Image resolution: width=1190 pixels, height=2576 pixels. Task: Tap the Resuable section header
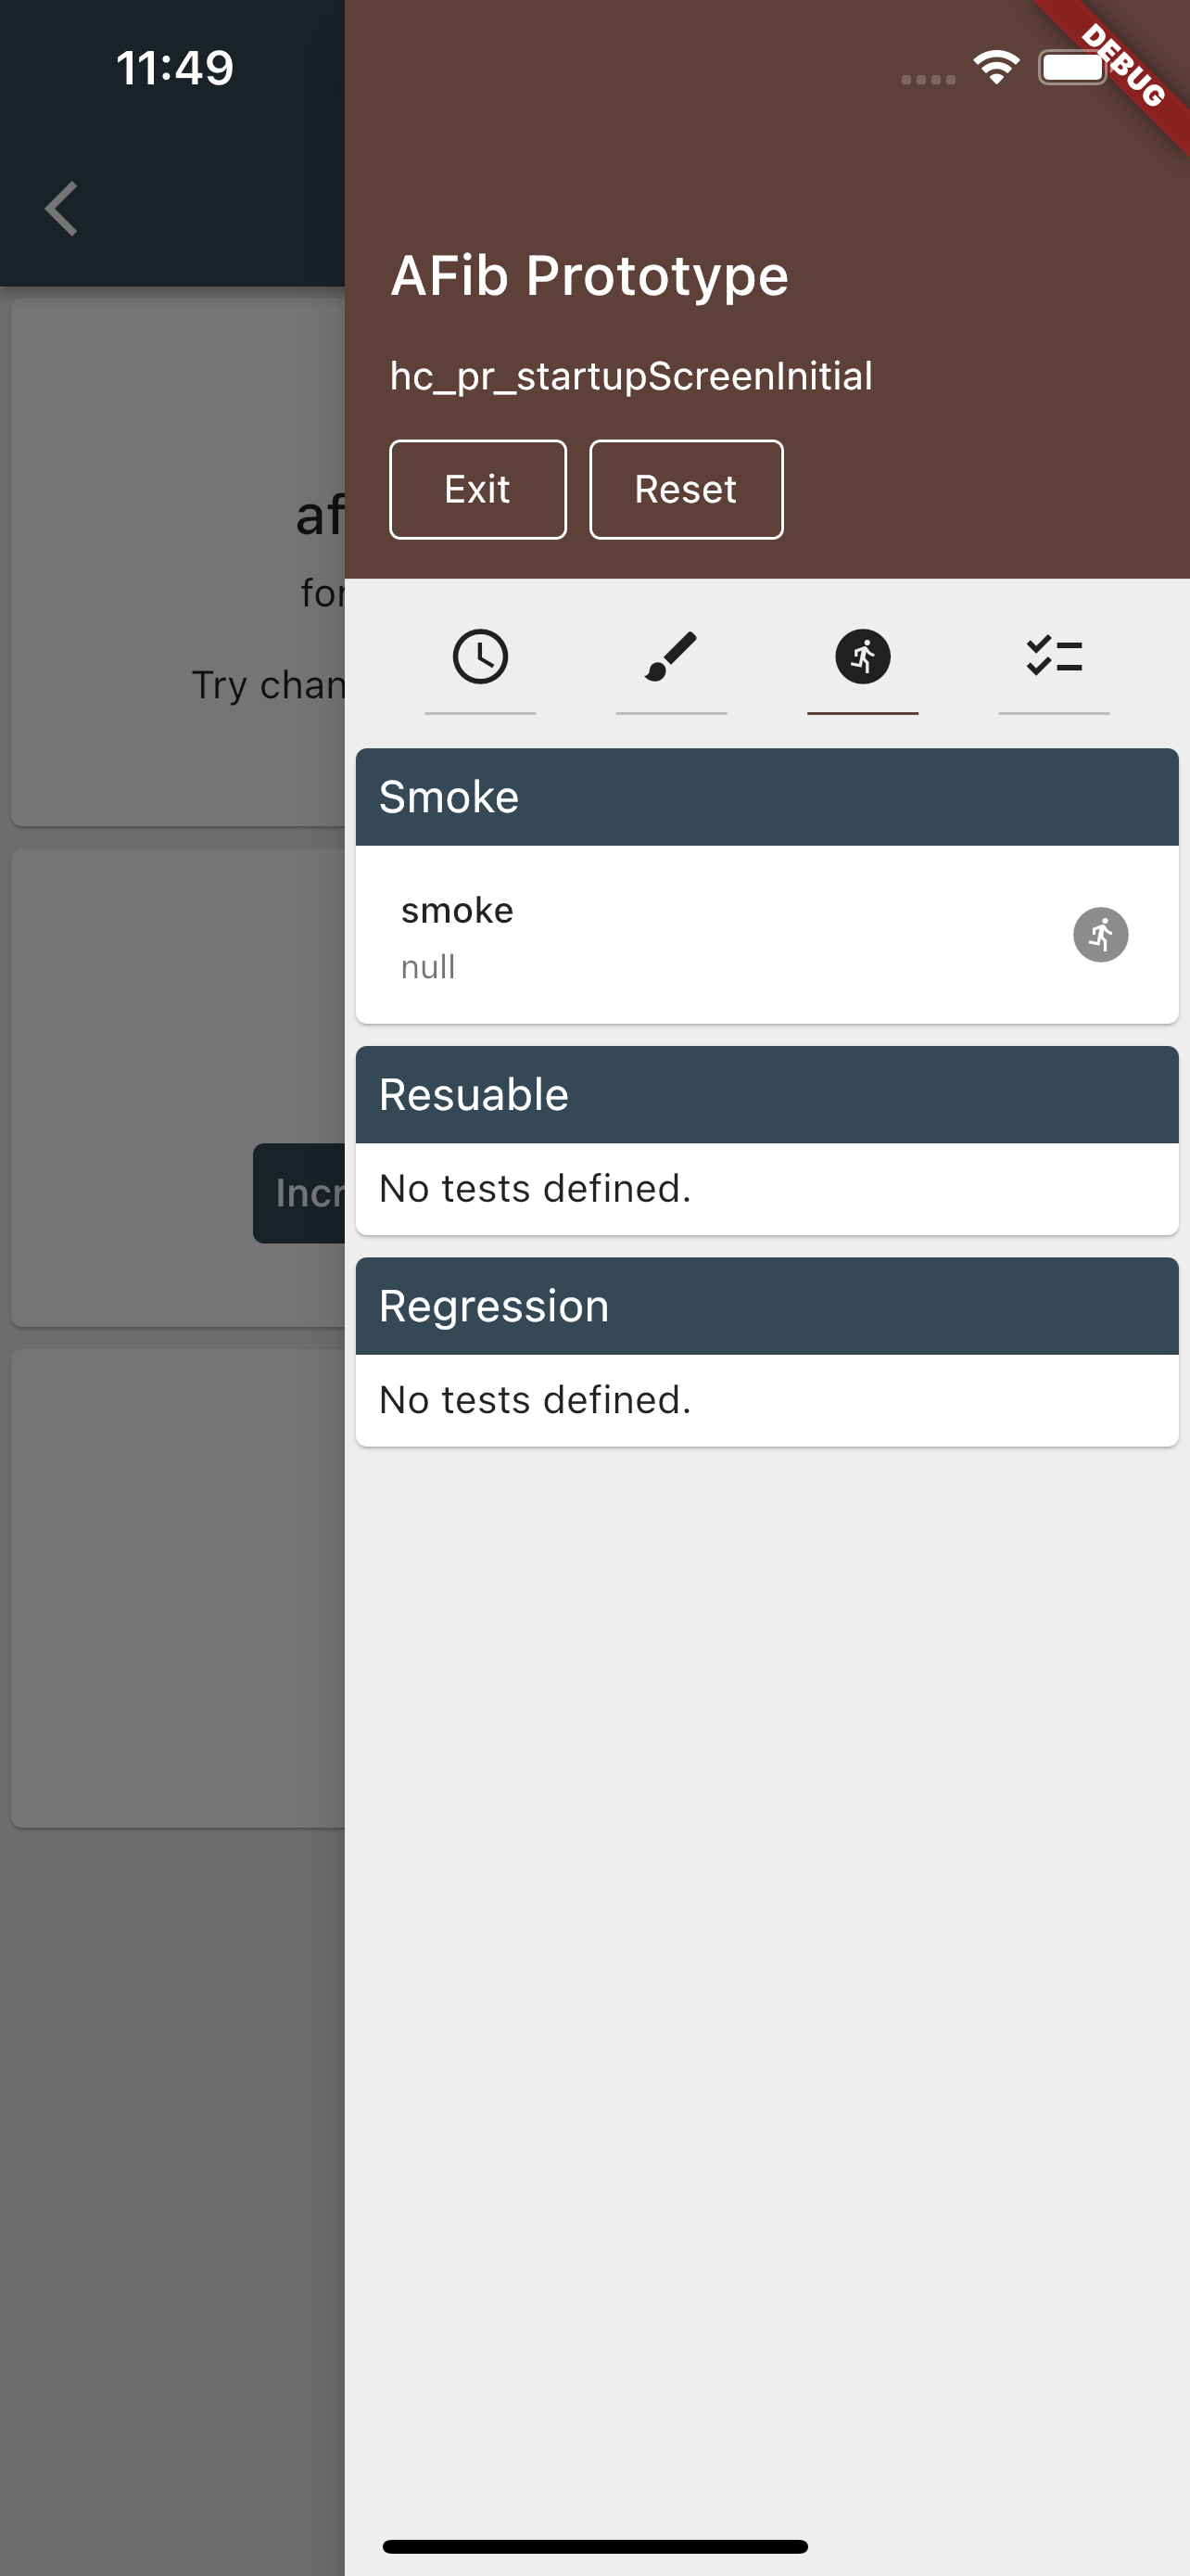click(x=767, y=1095)
